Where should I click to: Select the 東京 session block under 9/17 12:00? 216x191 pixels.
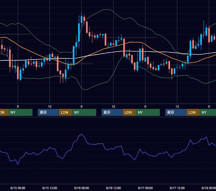tap(176, 112)
